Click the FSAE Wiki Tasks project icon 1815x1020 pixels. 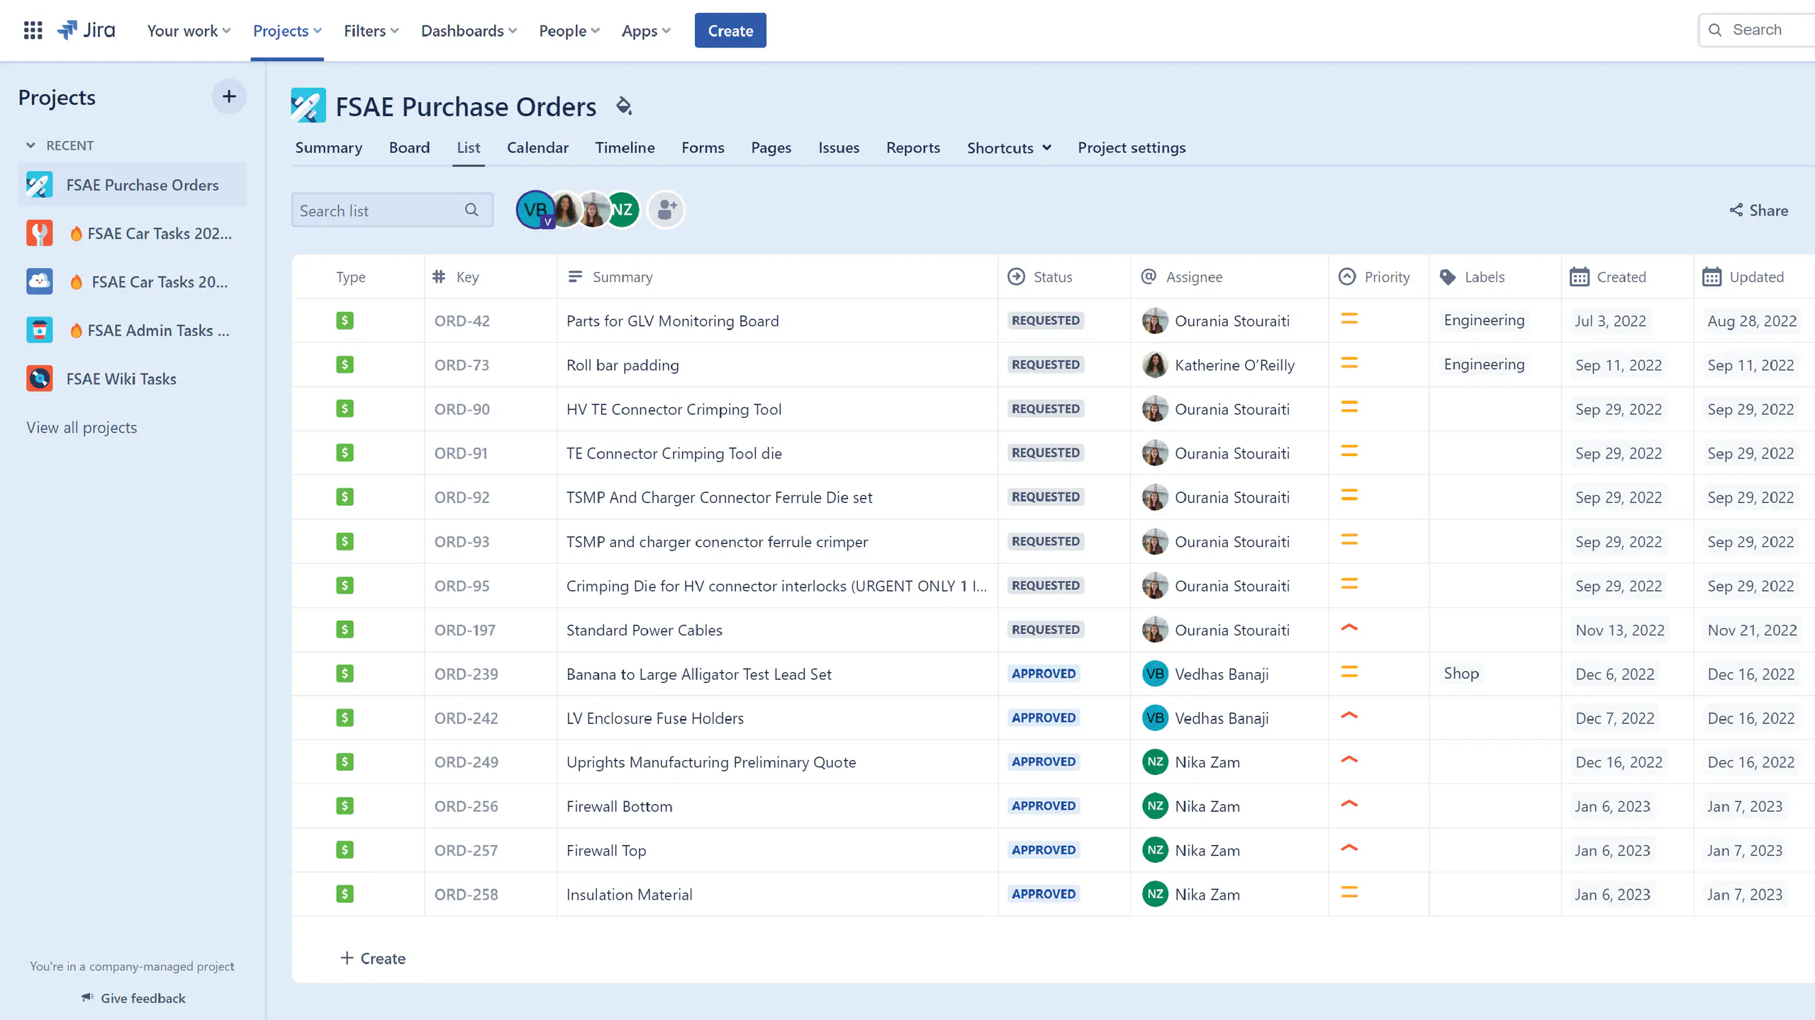coord(40,378)
